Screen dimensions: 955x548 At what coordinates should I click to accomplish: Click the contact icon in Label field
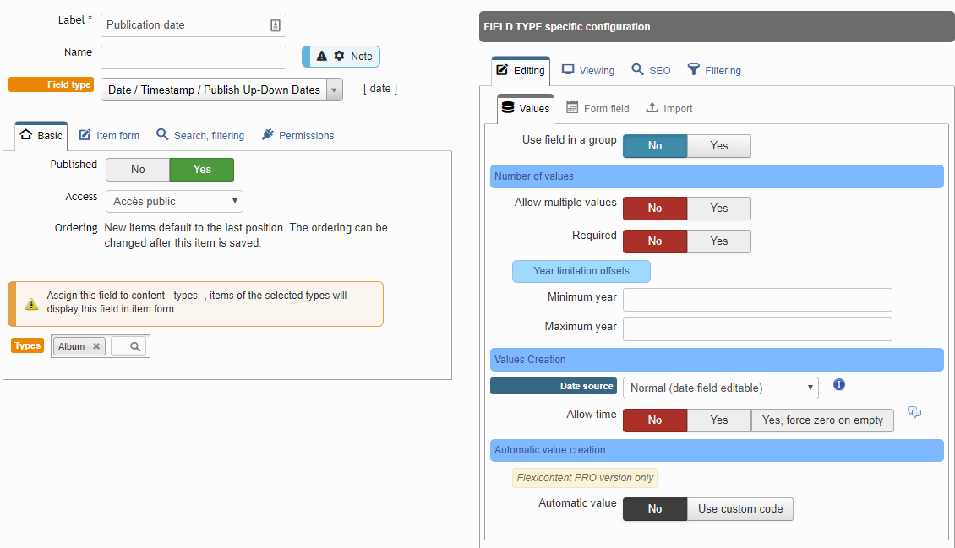tap(276, 25)
